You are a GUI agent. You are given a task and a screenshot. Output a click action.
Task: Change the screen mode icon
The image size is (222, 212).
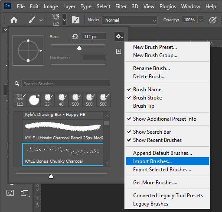point(25,193)
